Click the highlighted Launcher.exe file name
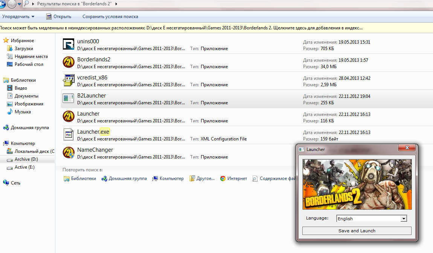The height and width of the screenshot is (253, 433). pyautogui.click(x=93, y=132)
